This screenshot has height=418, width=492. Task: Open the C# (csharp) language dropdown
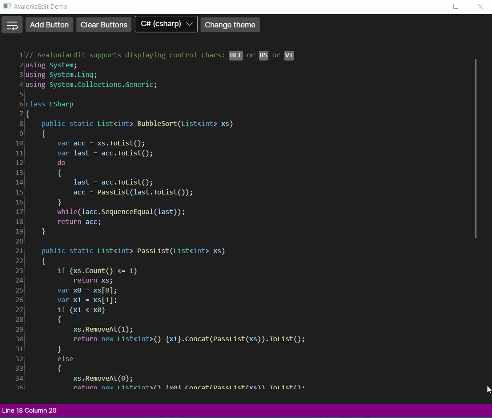pos(166,24)
